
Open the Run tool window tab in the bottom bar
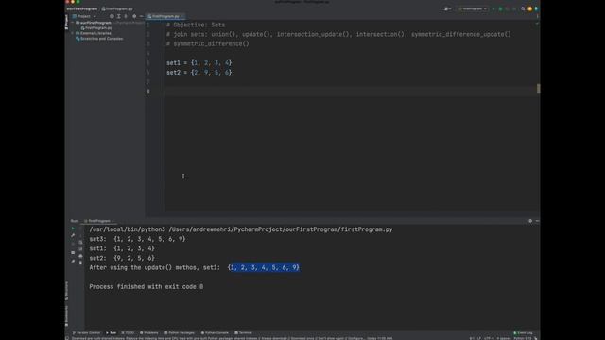point(112,332)
